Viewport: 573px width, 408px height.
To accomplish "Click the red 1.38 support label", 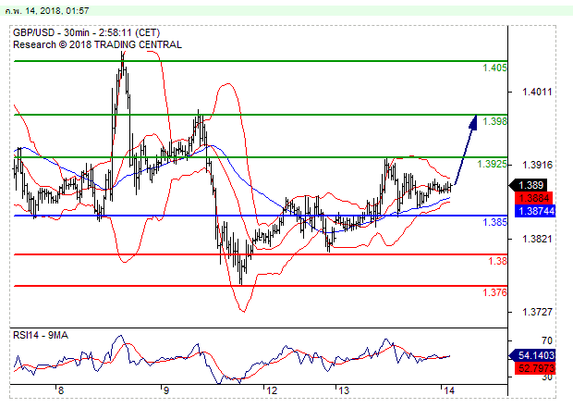I will click(x=498, y=261).
